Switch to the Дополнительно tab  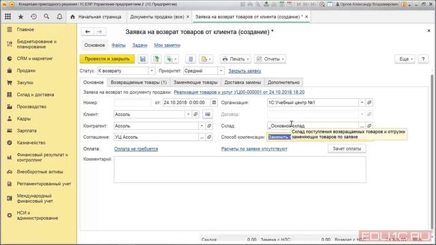pos(283,82)
